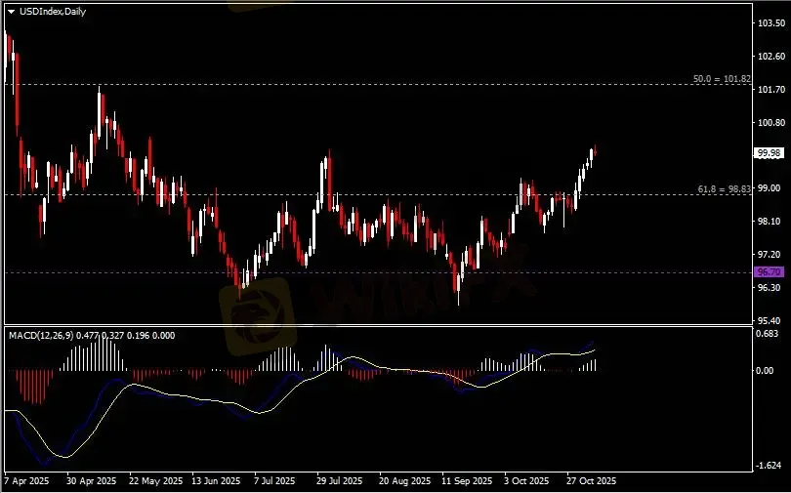
Task: Select the purple 96.70 price level tag
Action: pyautogui.click(x=768, y=271)
